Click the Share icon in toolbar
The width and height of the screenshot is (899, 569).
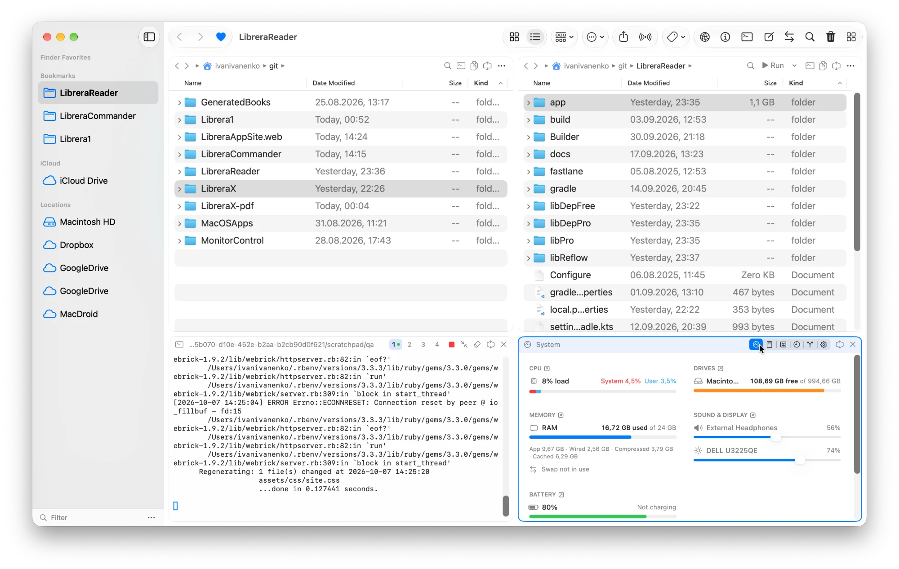tap(623, 37)
